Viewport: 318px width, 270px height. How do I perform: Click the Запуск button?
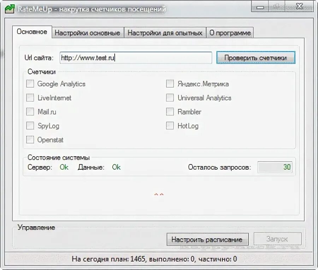277,239
